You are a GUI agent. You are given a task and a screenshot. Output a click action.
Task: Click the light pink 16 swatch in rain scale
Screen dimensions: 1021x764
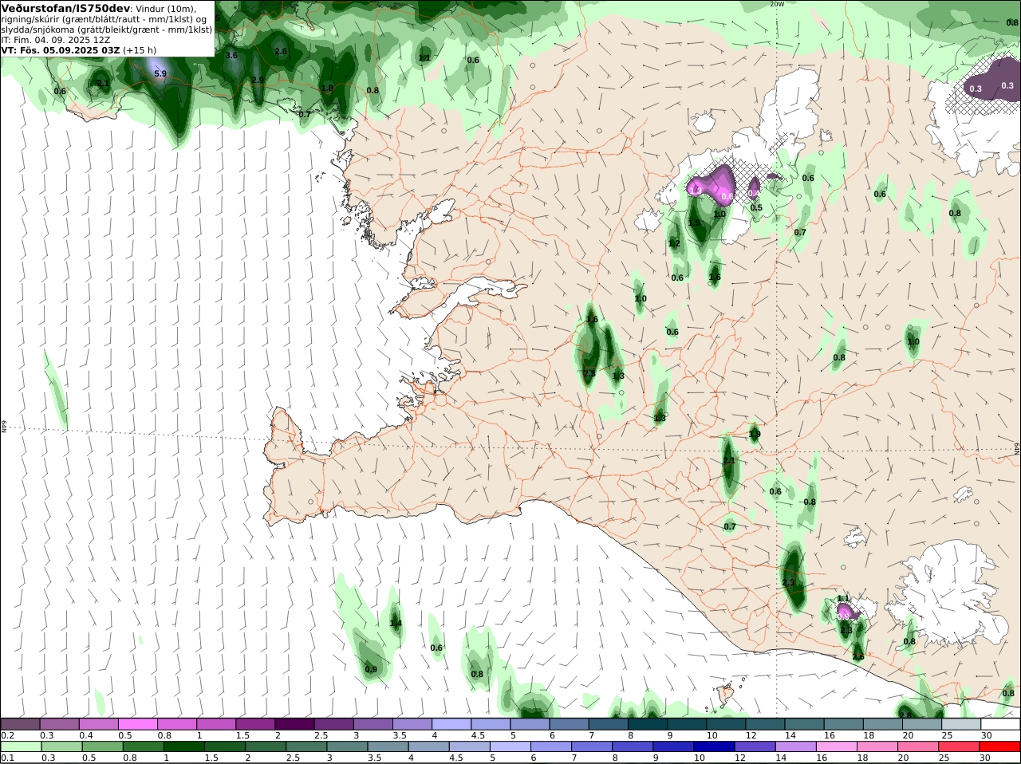click(837, 746)
